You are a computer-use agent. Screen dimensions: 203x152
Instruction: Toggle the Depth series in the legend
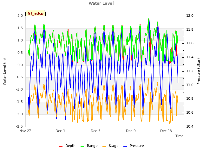[67, 146]
